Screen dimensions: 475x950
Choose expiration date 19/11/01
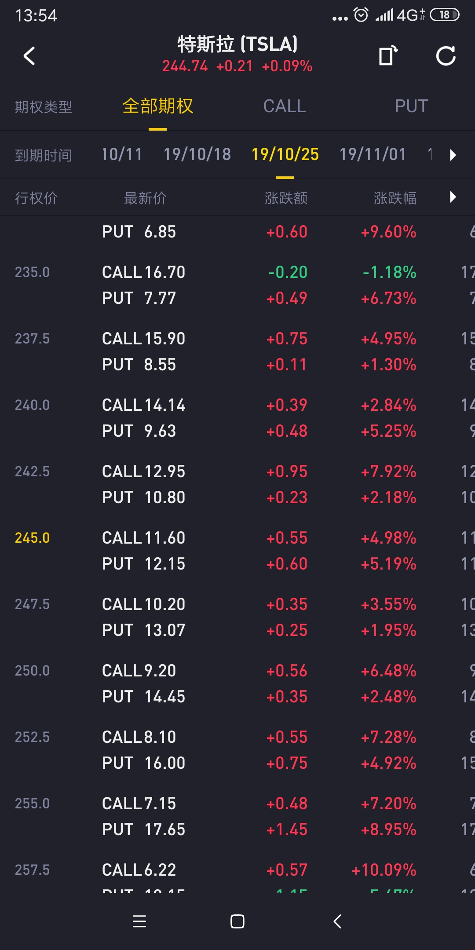pos(373,155)
